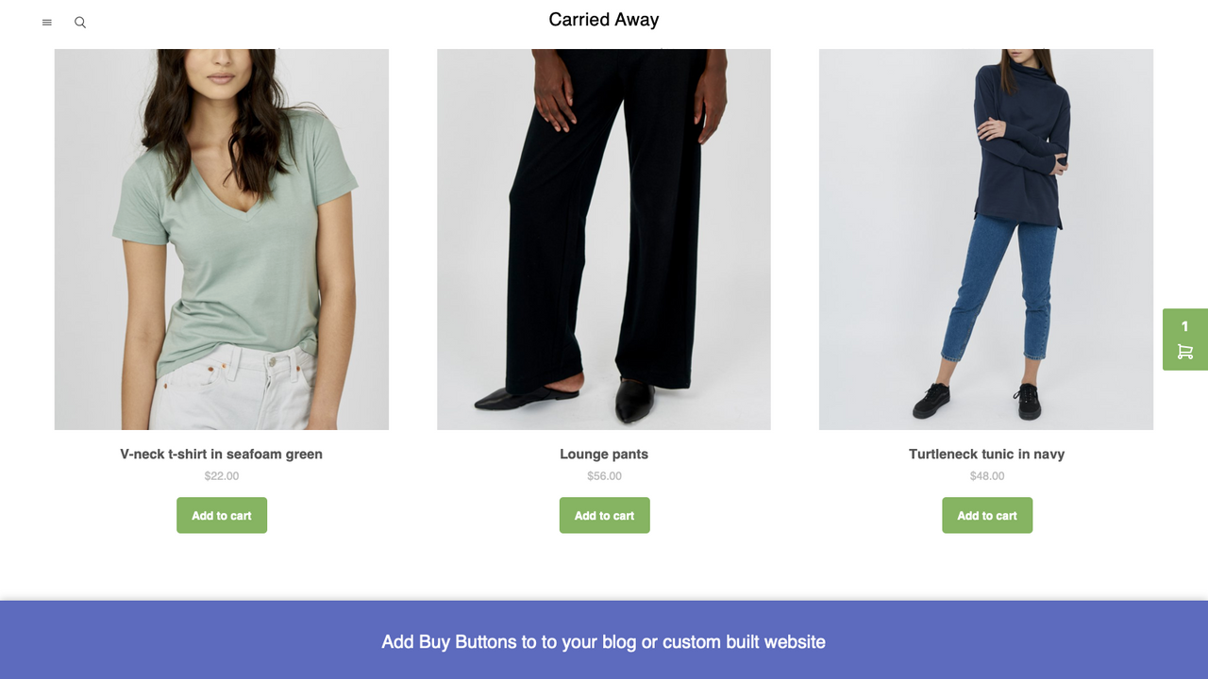Add the Lounge pants to cart
The width and height of the screenshot is (1208, 679).
click(x=604, y=515)
